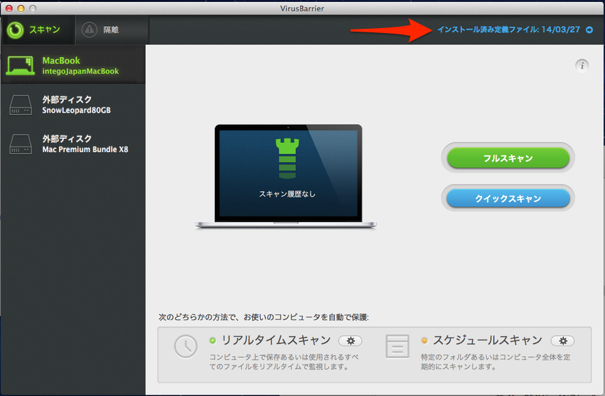Click the green MacBook laptop icon
This screenshot has height=396, width=605.
(21, 65)
